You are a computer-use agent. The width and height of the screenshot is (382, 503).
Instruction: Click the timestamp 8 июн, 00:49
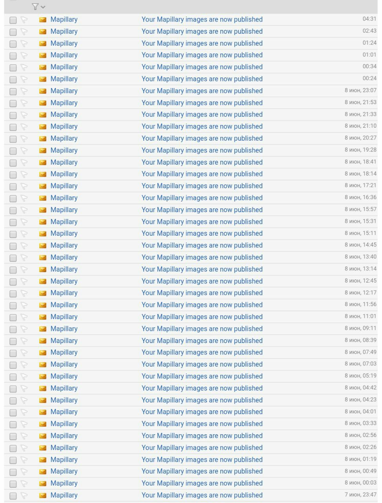(360, 471)
